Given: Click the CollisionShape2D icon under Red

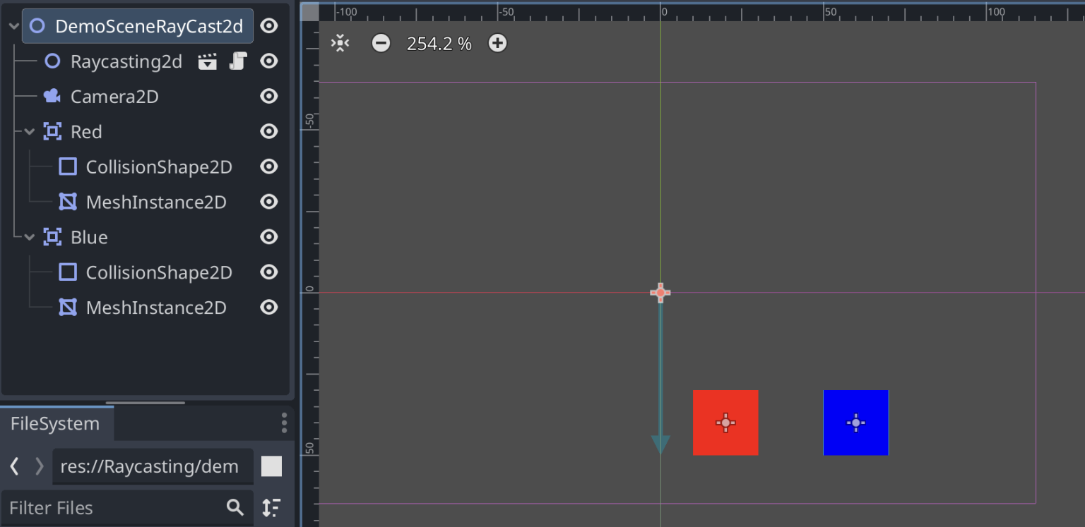Looking at the screenshot, I should click(x=67, y=166).
